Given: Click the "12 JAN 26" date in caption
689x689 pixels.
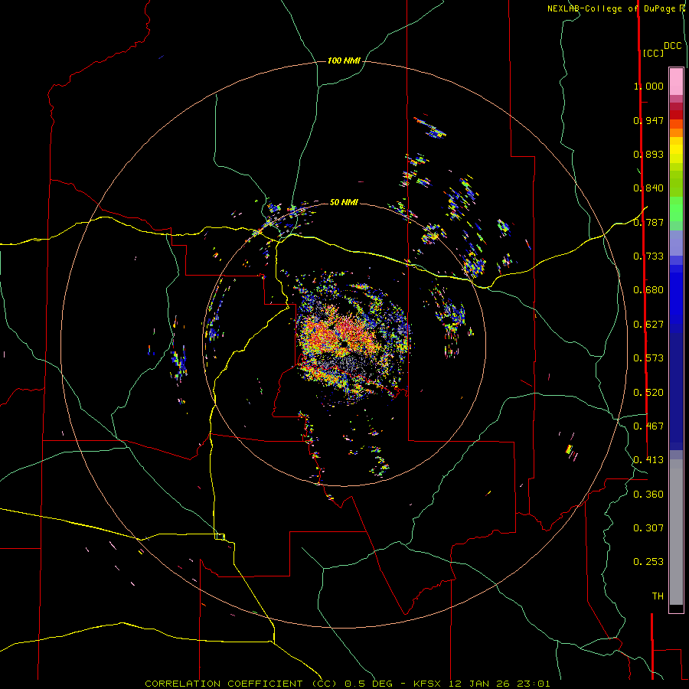Looking at the screenshot, I should coord(479,684).
